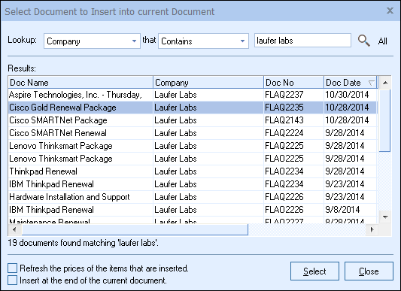The height and width of the screenshot is (291, 401).
Task: Sort results by the Company column header
Action: coord(208,83)
